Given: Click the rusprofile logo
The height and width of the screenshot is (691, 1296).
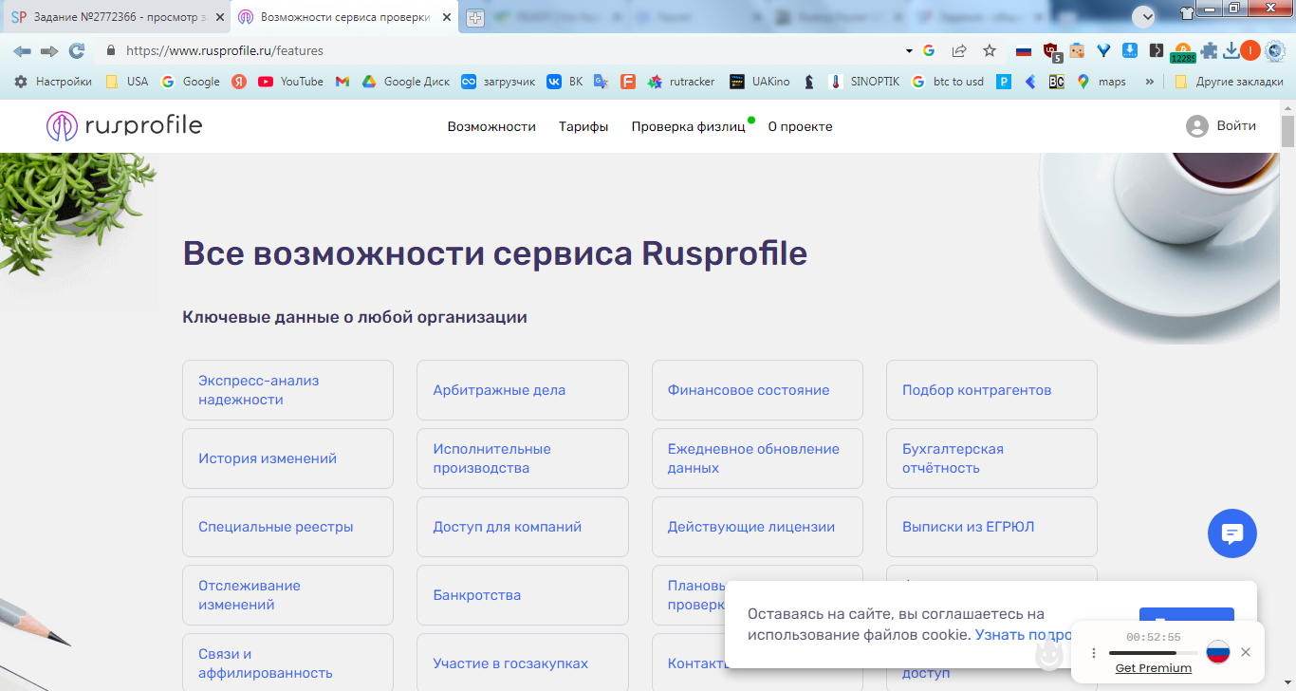Looking at the screenshot, I should pos(124,126).
